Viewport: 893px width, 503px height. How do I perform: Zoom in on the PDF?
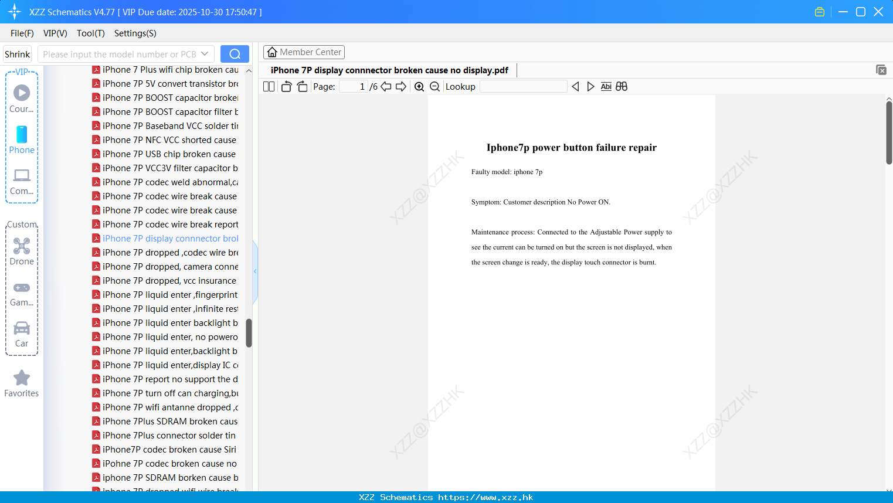tap(419, 86)
